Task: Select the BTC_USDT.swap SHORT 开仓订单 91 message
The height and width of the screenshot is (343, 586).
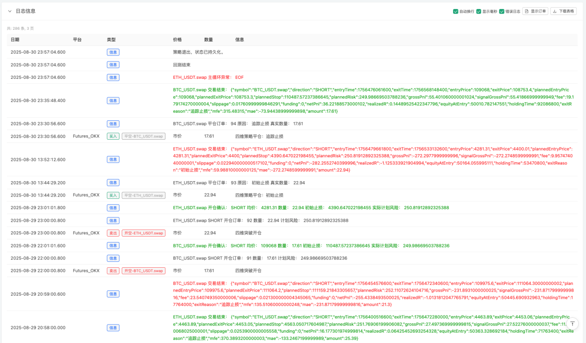Action: [x=261, y=258]
